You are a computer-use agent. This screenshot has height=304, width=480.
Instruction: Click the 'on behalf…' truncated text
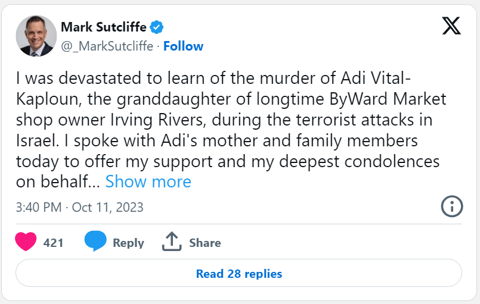coord(58,182)
